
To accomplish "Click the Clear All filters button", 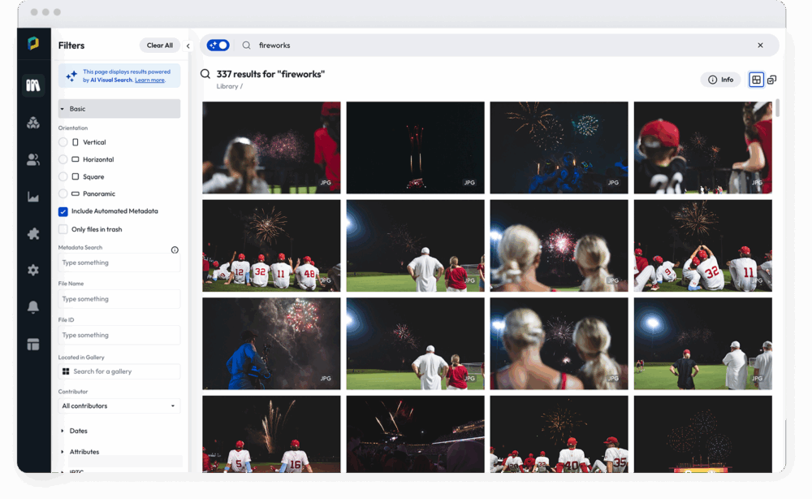I will [x=159, y=46].
